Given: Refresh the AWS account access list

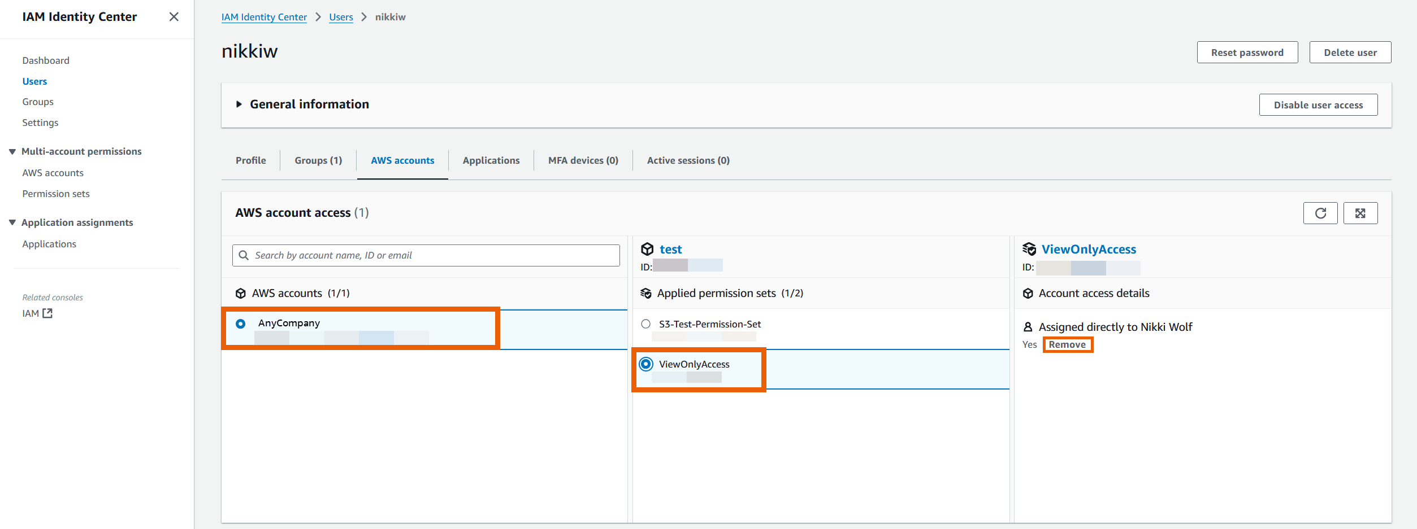Looking at the screenshot, I should tap(1320, 213).
